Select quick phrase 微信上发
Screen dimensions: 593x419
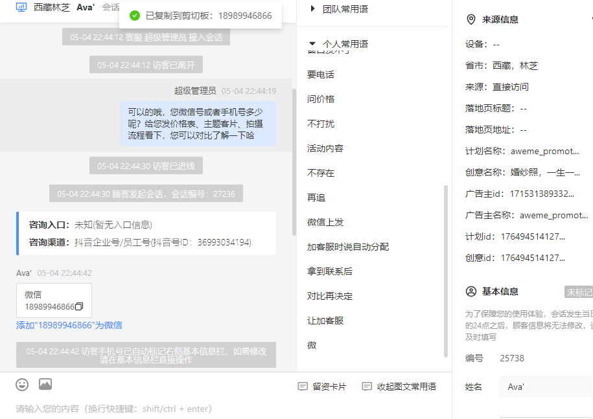pyautogui.click(x=325, y=222)
